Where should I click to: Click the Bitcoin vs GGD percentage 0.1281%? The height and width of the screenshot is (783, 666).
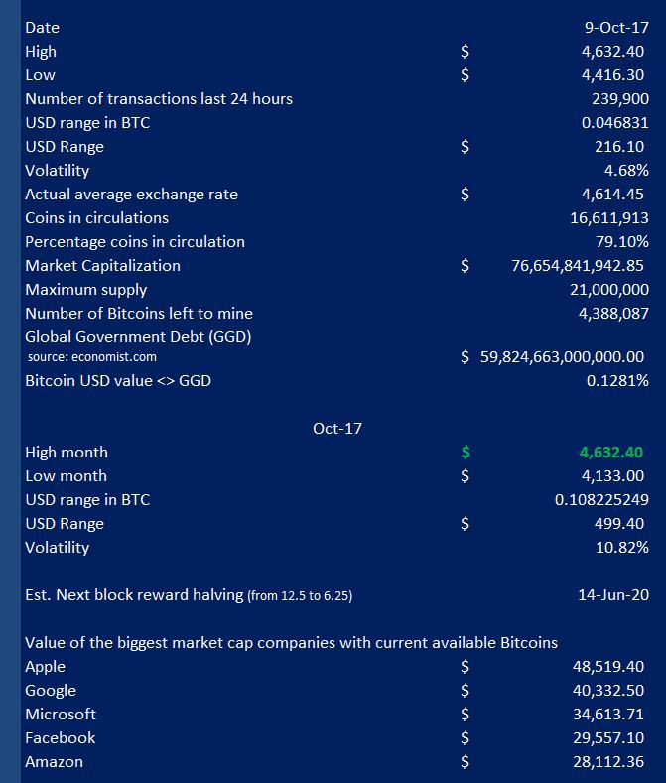point(618,381)
